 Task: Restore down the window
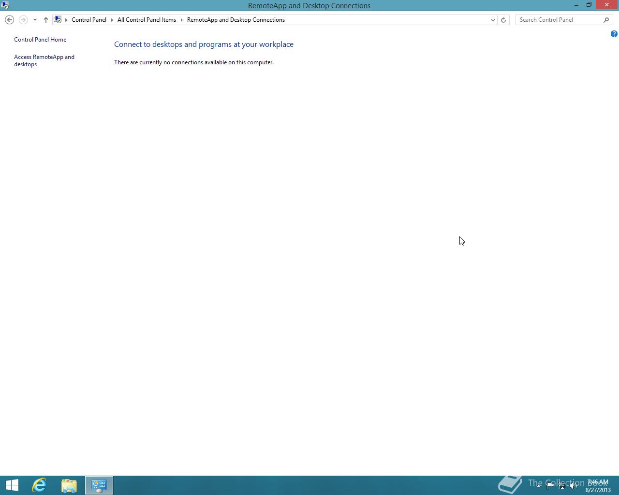click(x=589, y=5)
